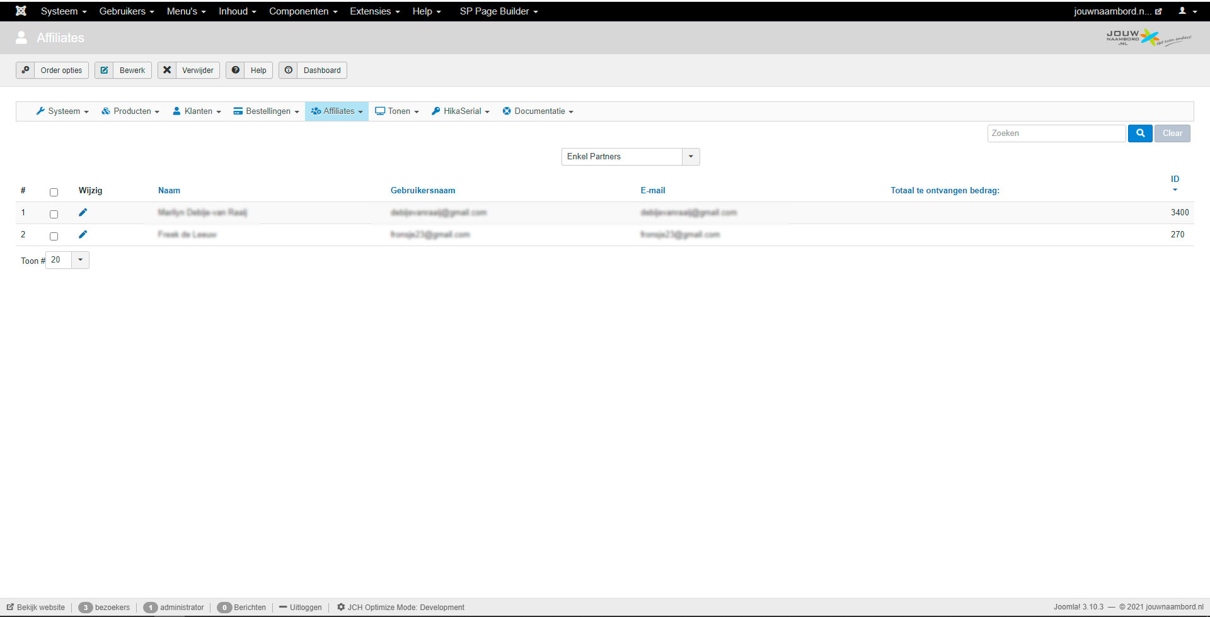Click the jouwnaambord.n... site link

click(x=1118, y=11)
